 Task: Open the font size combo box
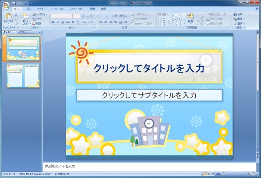click(77, 16)
